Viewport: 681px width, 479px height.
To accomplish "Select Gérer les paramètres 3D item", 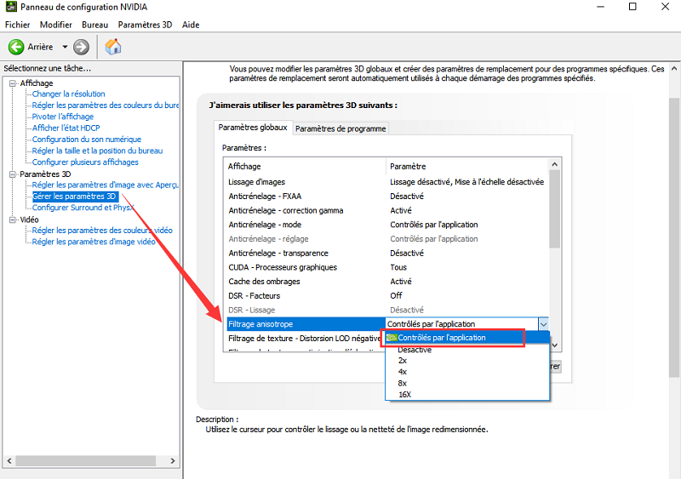I will [x=74, y=197].
